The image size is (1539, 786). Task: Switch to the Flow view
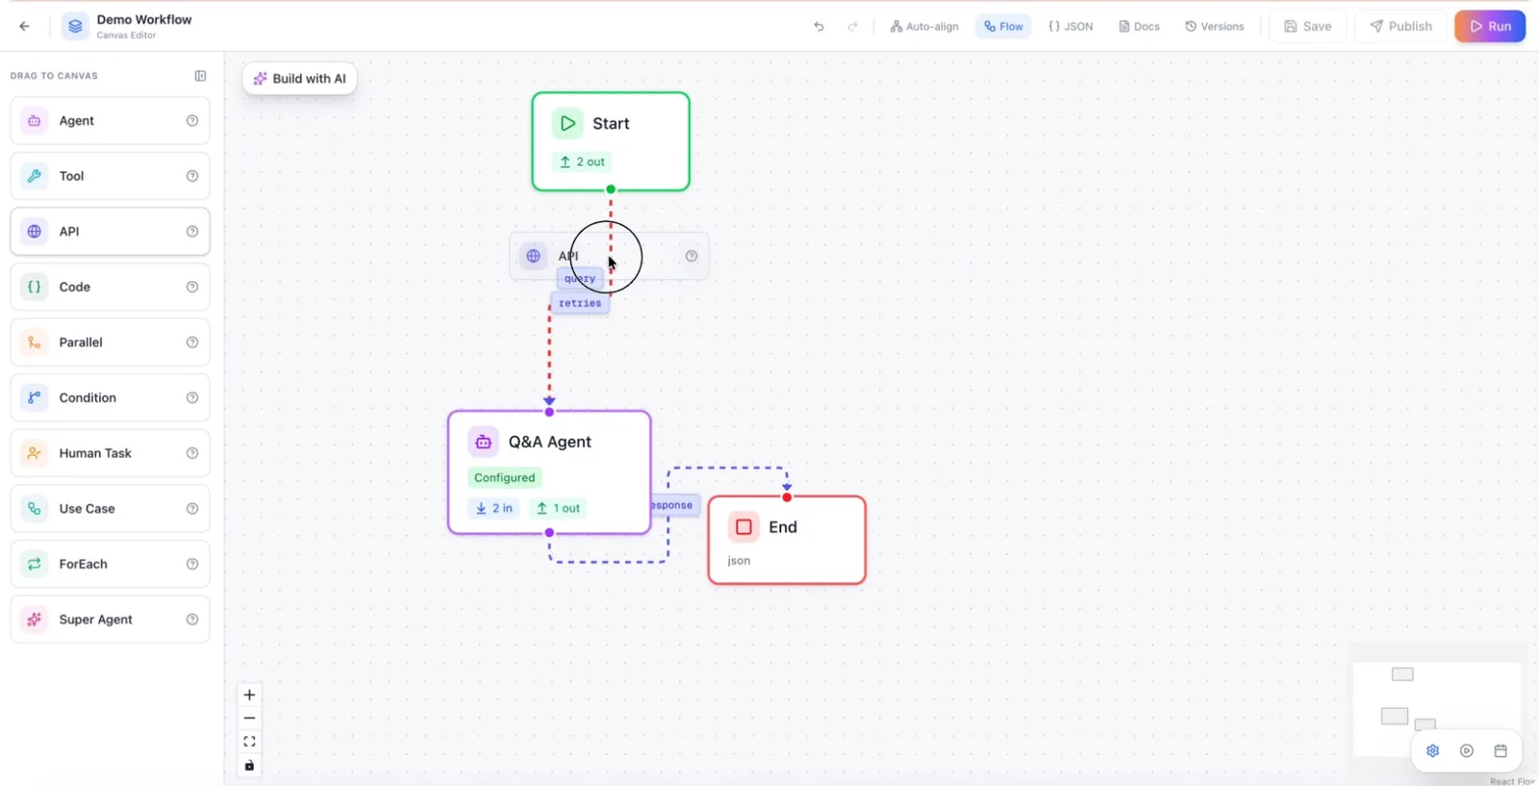1003,26
